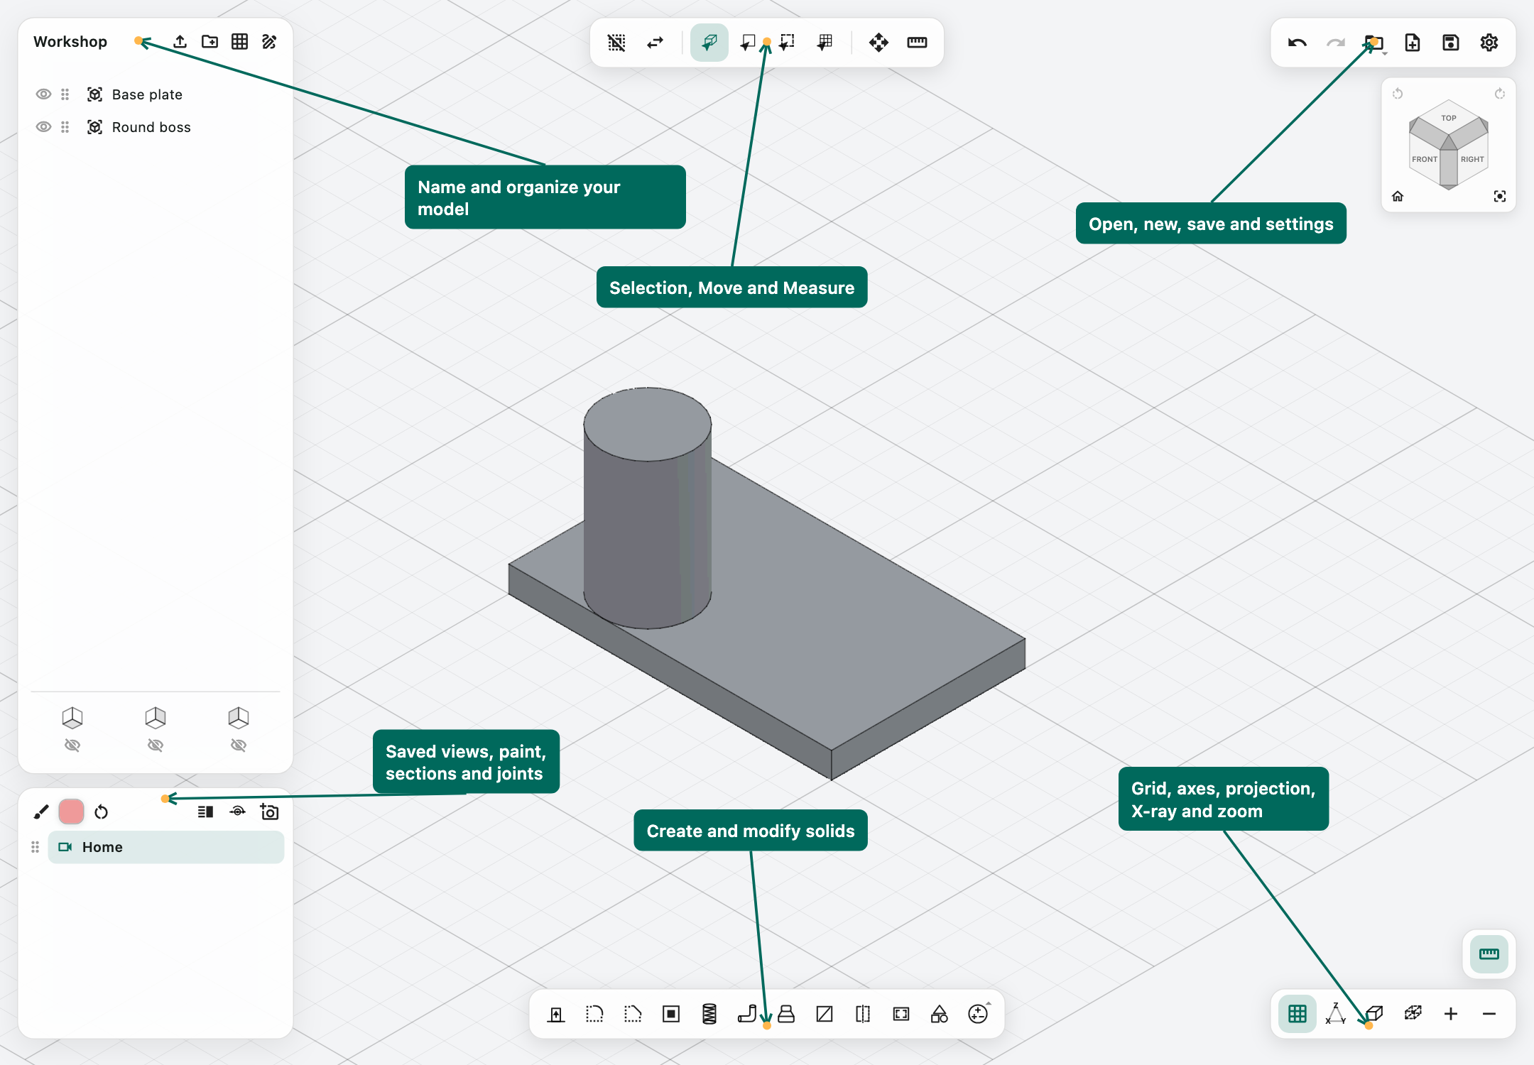Undo the last action
This screenshot has height=1065, width=1534.
pos(1298,43)
